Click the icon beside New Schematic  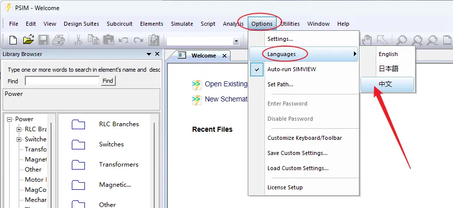tap(197, 100)
